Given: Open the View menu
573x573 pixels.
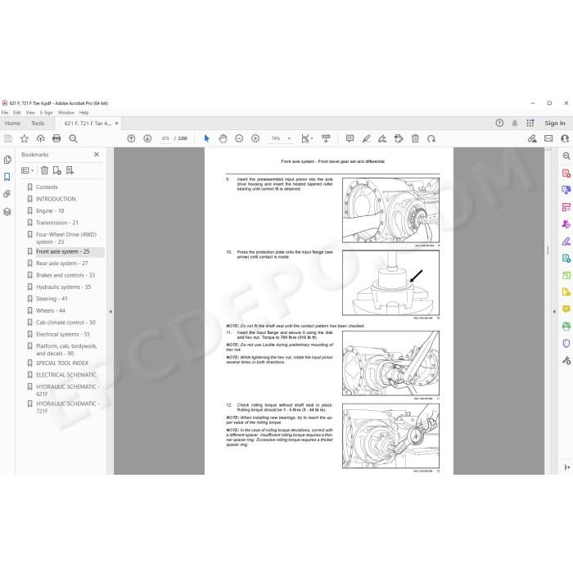Looking at the screenshot, I should (30, 113).
